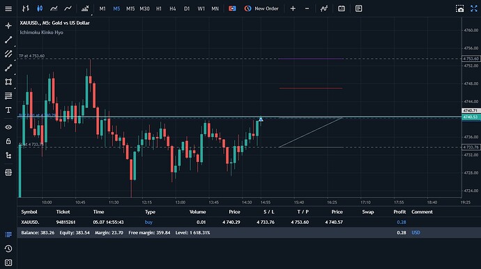Select the trend line drawing tool
Viewport: 481px width, 269px height.
click(x=8, y=40)
